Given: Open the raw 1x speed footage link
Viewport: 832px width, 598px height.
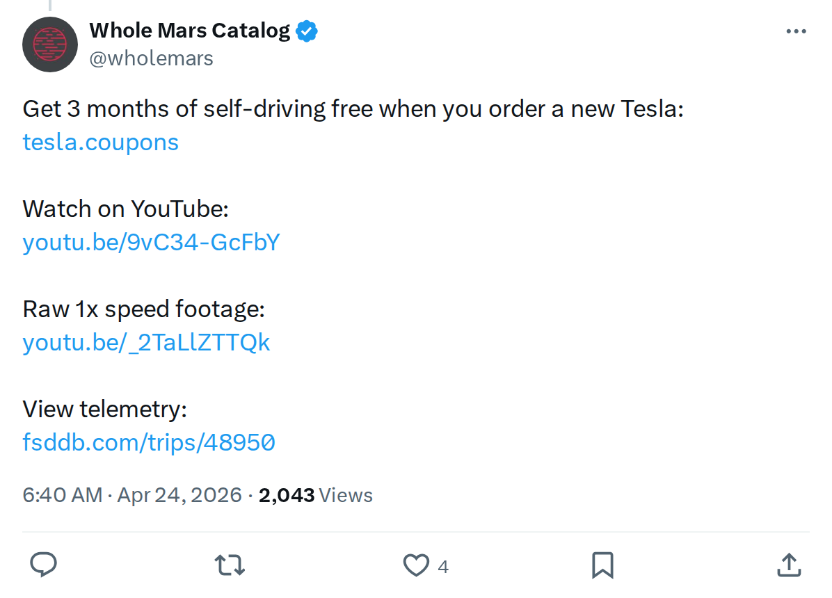Looking at the screenshot, I should (x=146, y=342).
